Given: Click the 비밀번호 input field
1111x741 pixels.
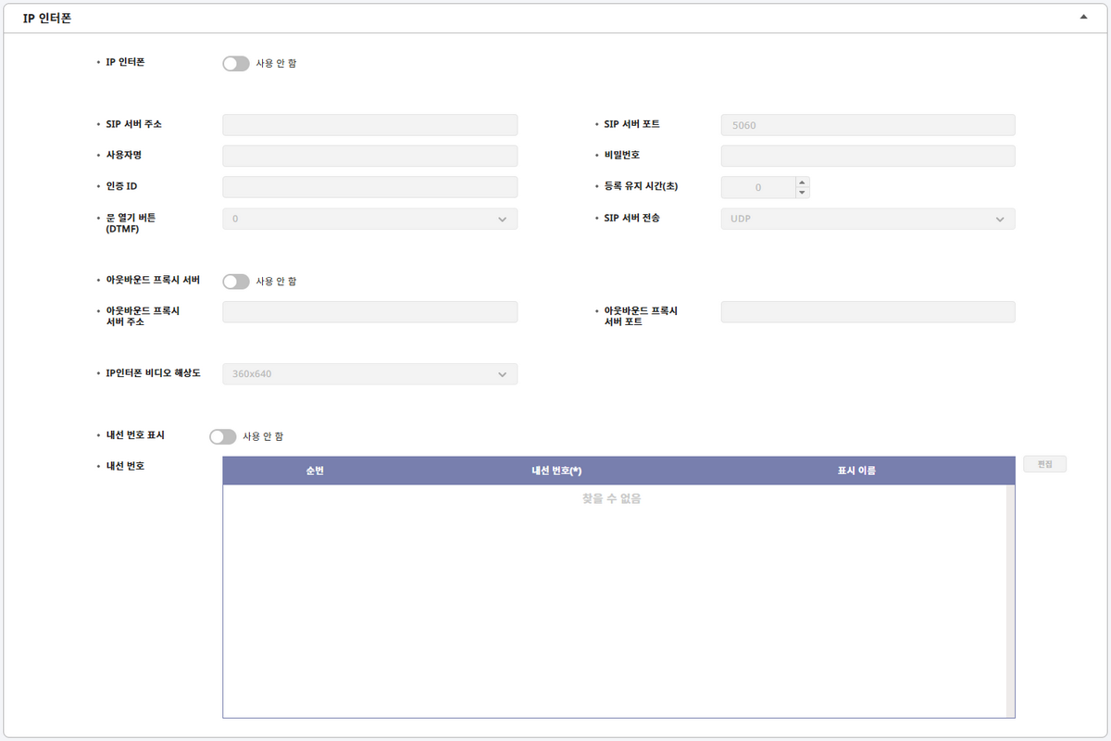Looking at the screenshot, I should [x=868, y=156].
